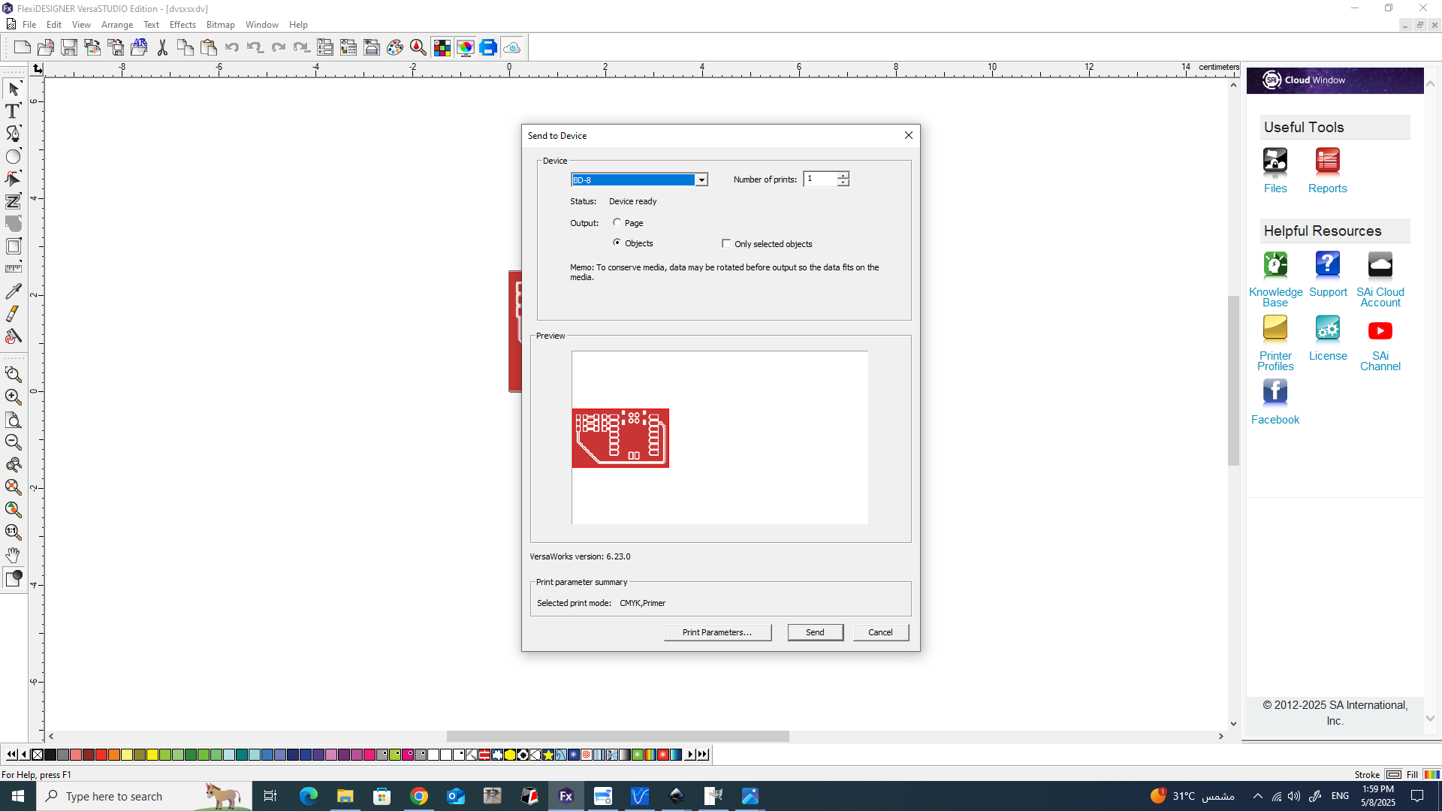
Task: Open the Effects menu
Action: (x=183, y=25)
